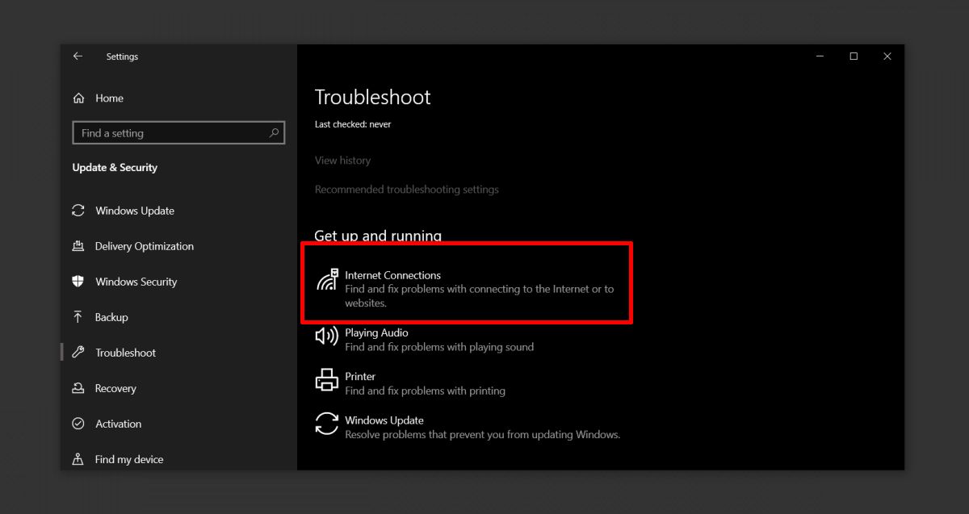Click the 'Last checked: never' text
This screenshot has height=514, width=969.
[353, 124]
